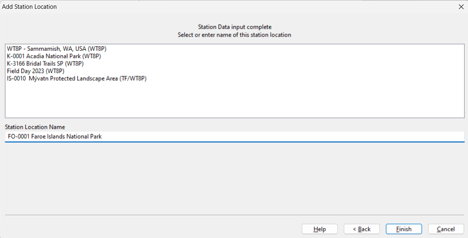The height and width of the screenshot is (238, 468).
Task: Select WT8P - Sammamish, WA, USA entry
Action: tap(57, 49)
